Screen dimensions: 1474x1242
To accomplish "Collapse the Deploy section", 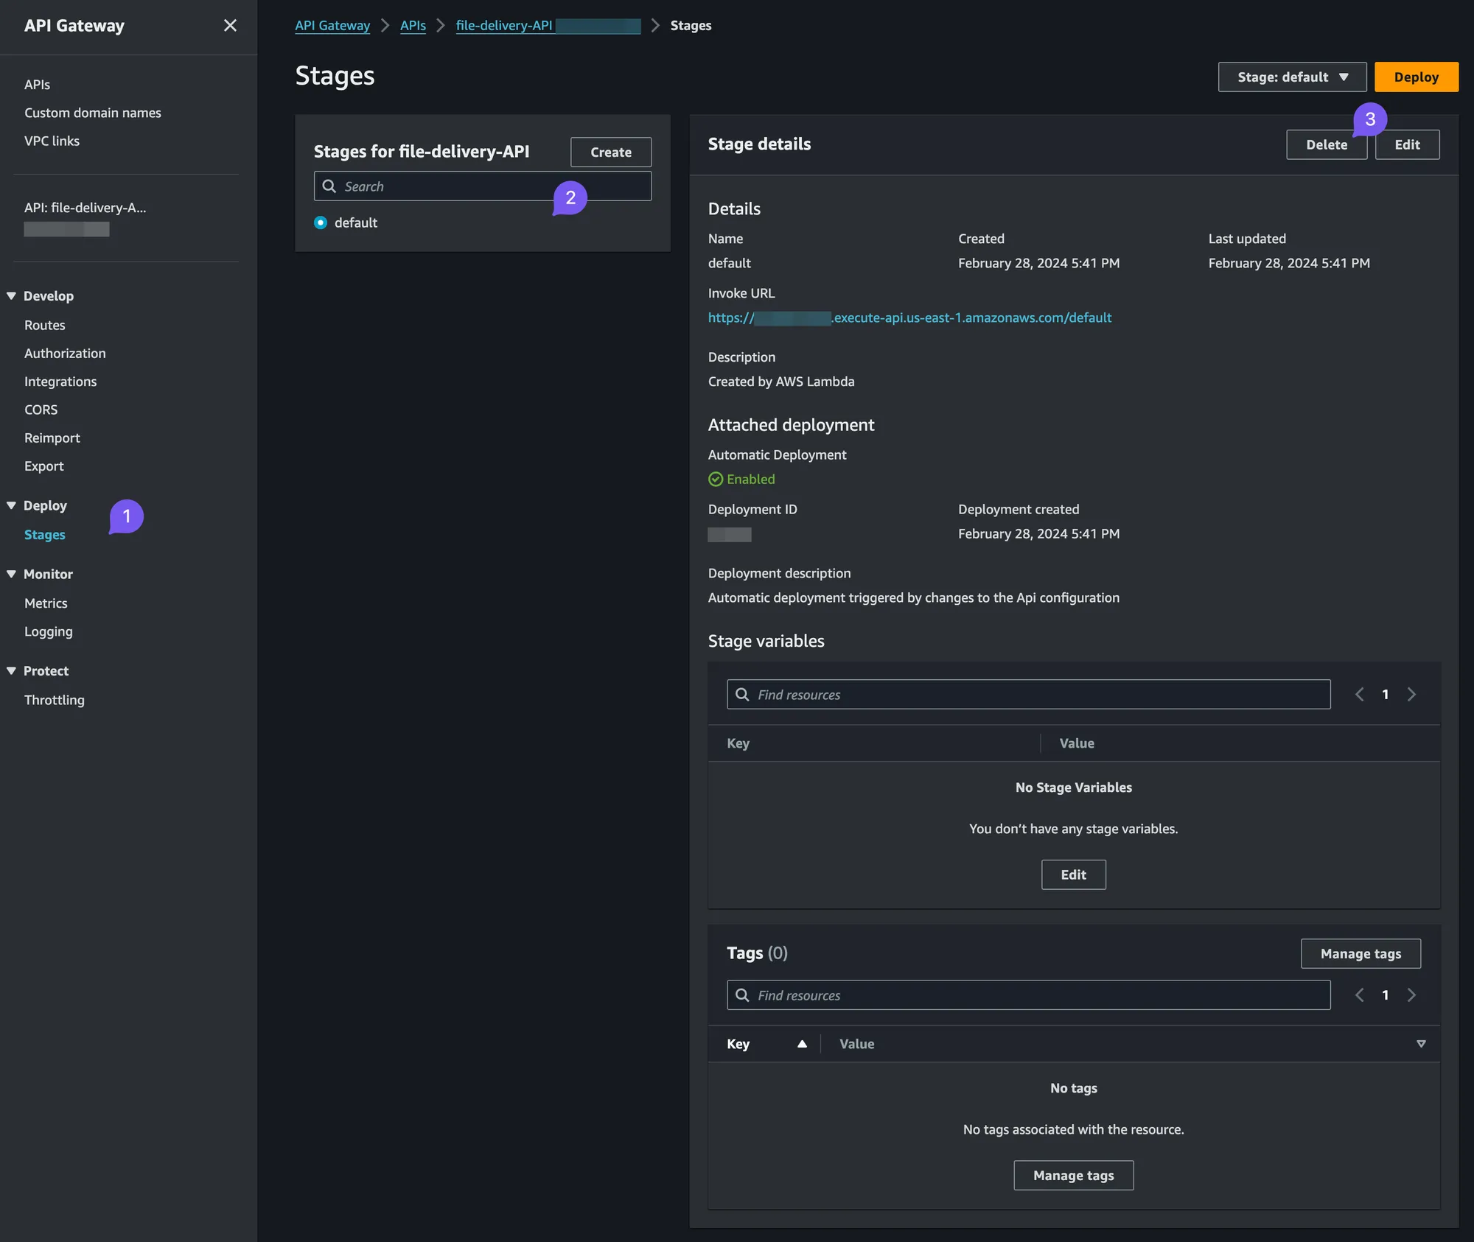I will point(11,505).
